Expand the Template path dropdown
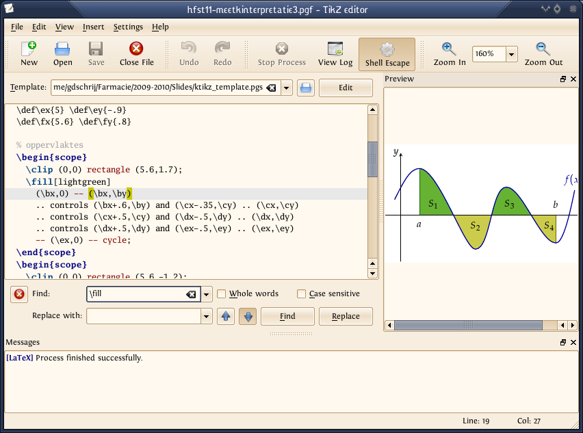Image resolution: width=583 pixels, height=433 pixels. 287,88
